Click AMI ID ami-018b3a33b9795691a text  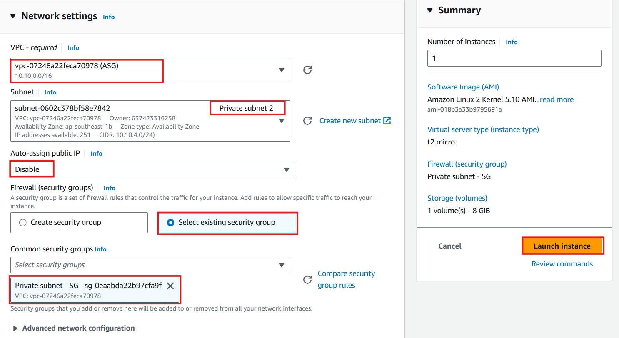coord(464,109)
